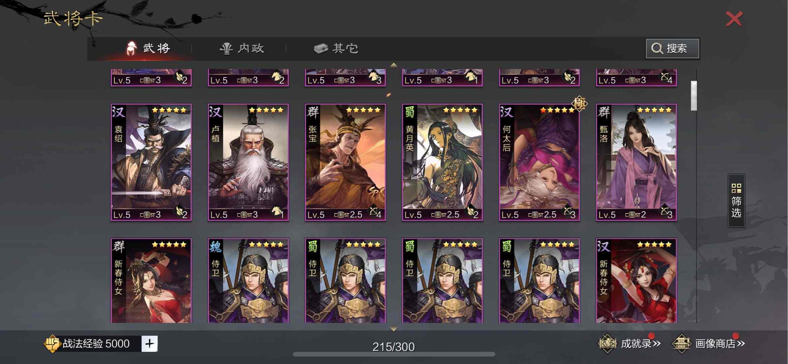Select the 张宝 card portrait

tap(345, 162)
